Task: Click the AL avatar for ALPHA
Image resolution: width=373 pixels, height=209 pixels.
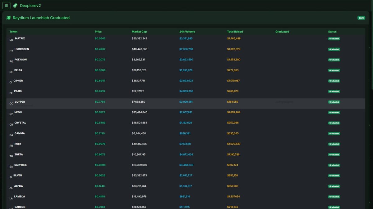Action: click(x=11, y=188)
